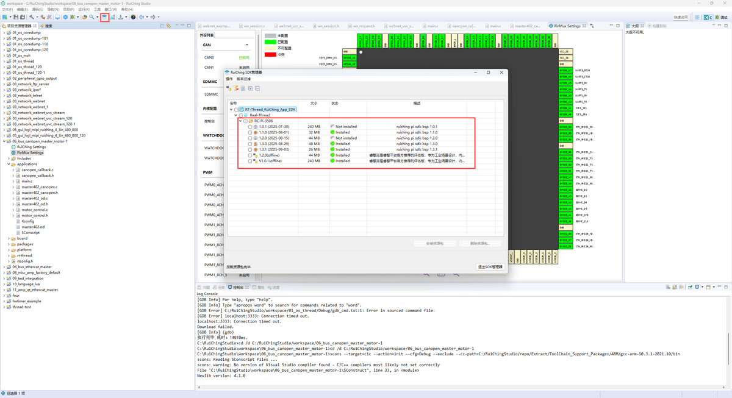Open the 版本过滤 menu in SDK Manager
The width and height of the screenshot is (732, 398).
pyautogui.click(x=243, y=79)
